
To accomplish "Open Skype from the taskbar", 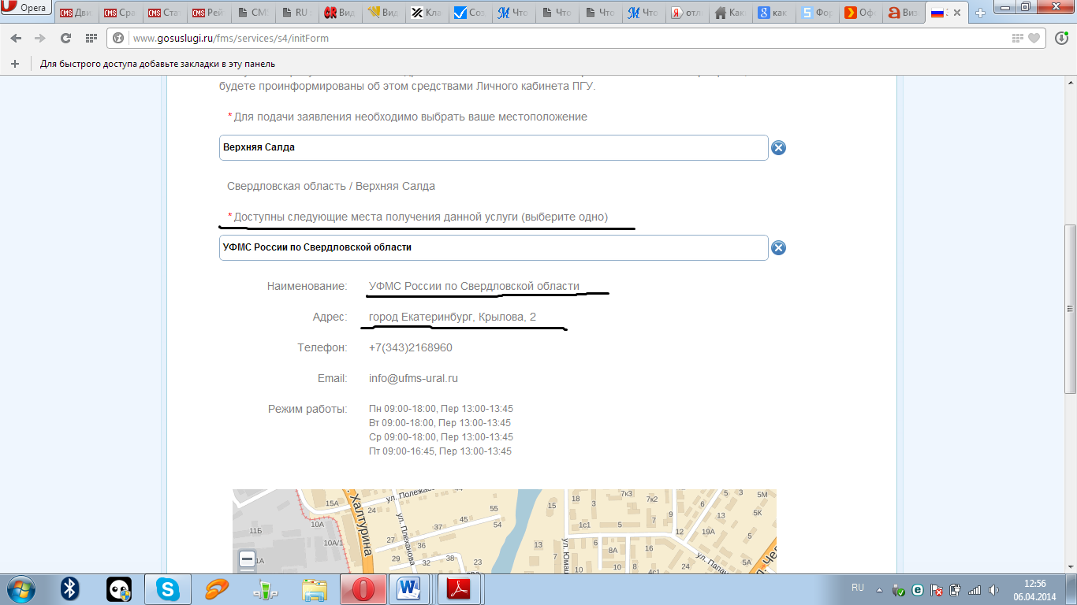I will pos(167,589).
